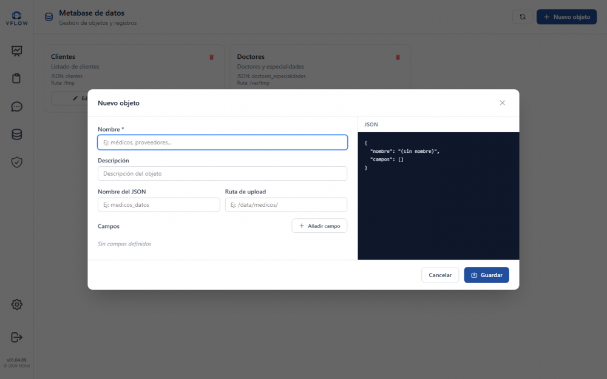
Task: Focus the Ruta de upload field
Action: tap(286, 204)
